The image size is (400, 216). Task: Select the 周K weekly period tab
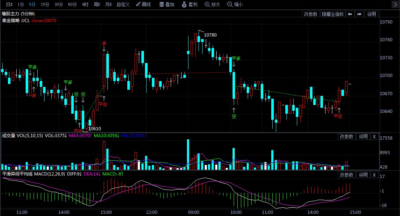(x=97, y=4)
